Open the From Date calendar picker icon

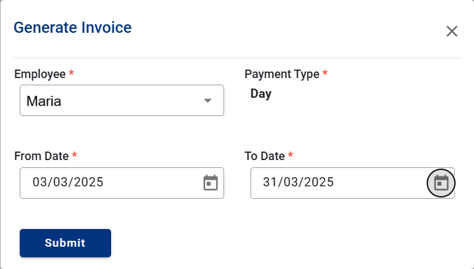pos(210,183)
